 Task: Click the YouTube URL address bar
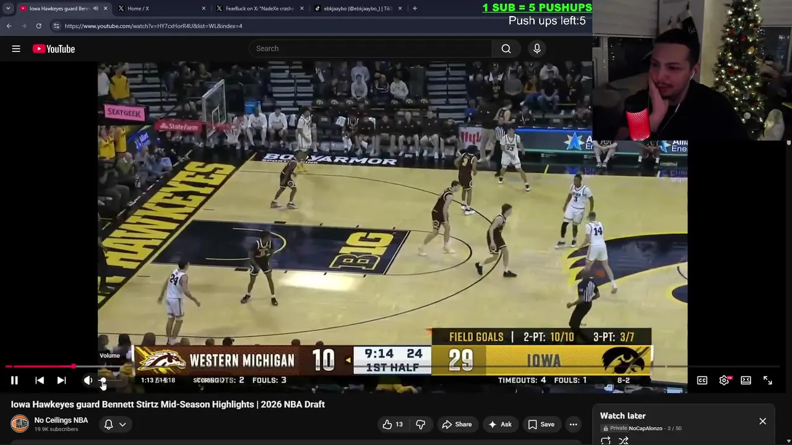(153, 26)
